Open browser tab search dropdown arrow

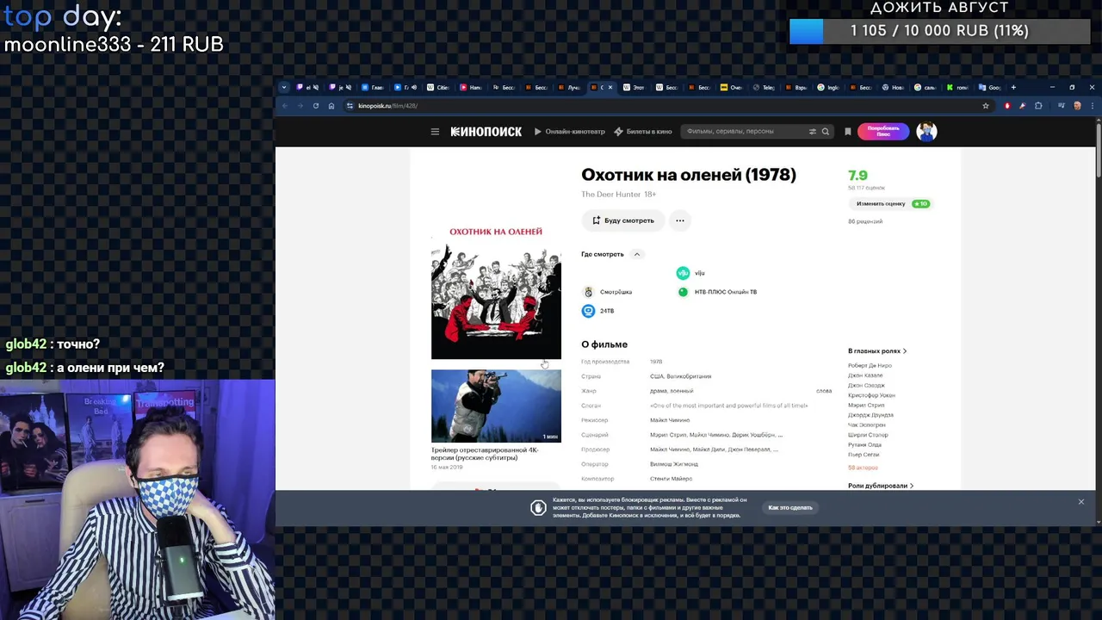(x=284, y=87)
